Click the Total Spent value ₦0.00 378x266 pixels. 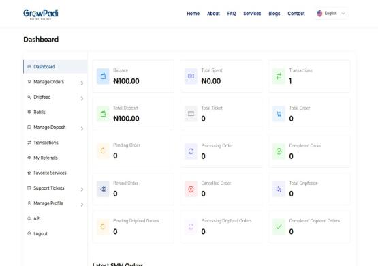[211, 81]
